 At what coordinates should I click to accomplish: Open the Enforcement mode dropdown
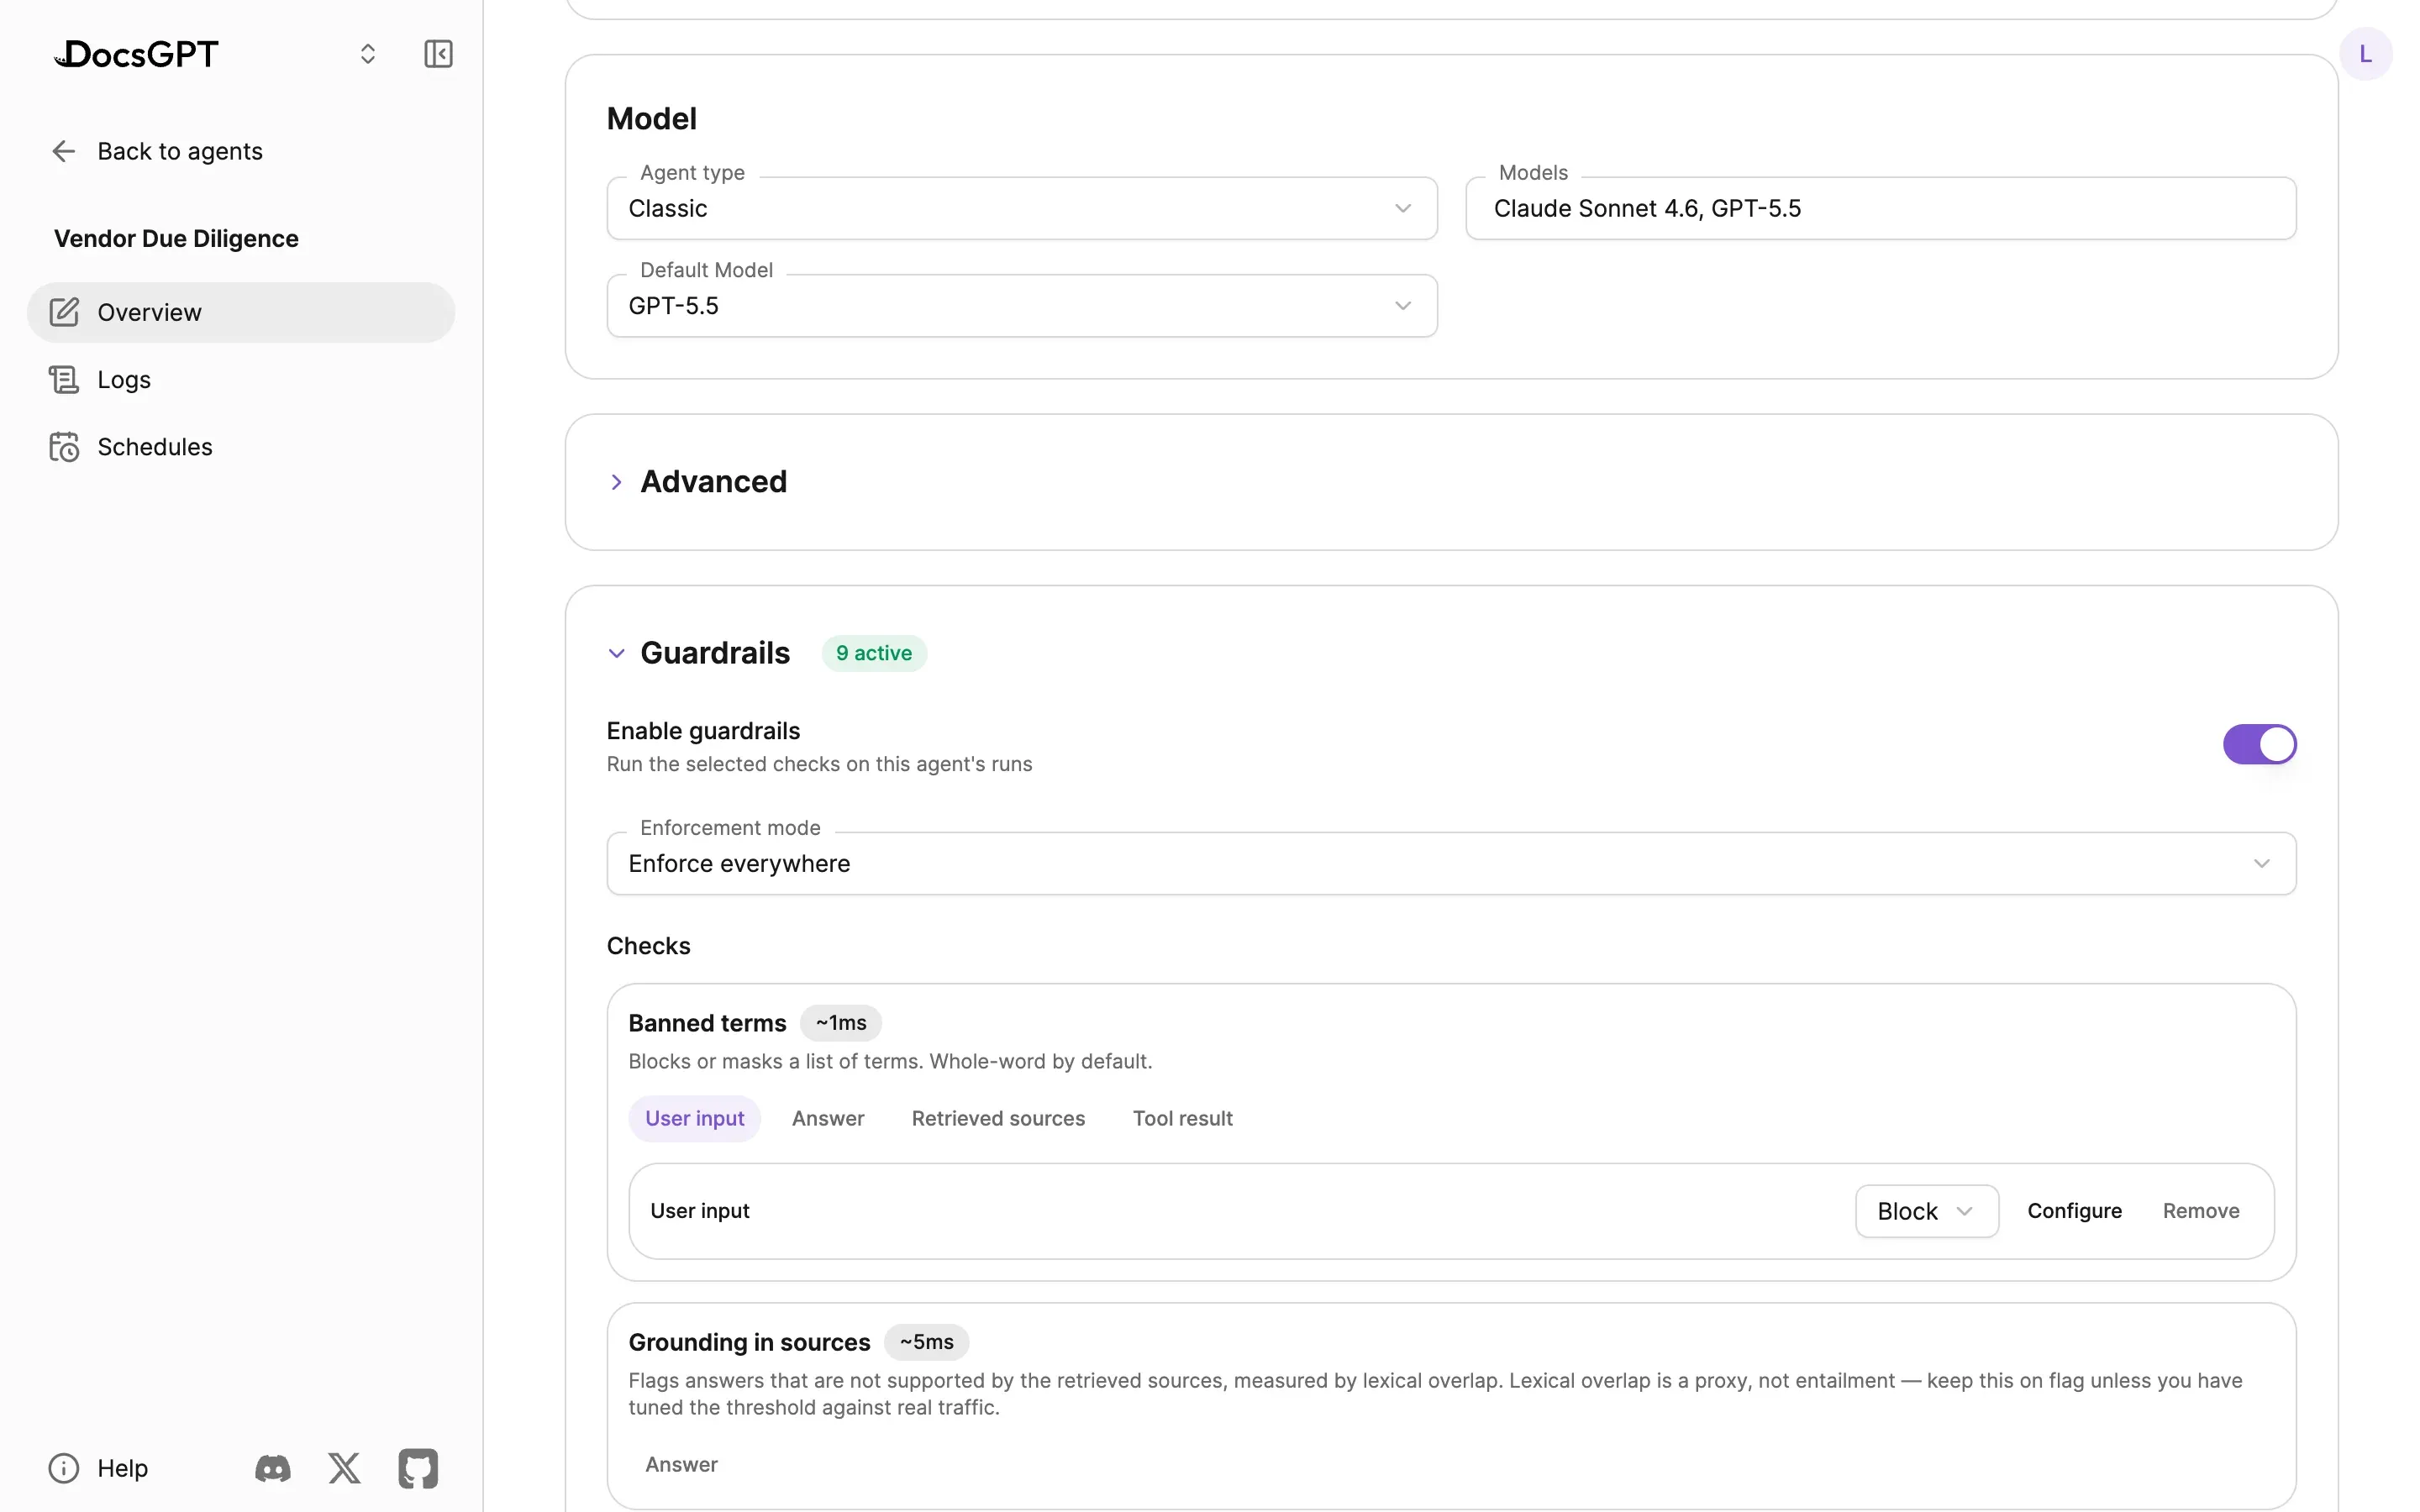pyautogui.click(x=1451, y=863)
